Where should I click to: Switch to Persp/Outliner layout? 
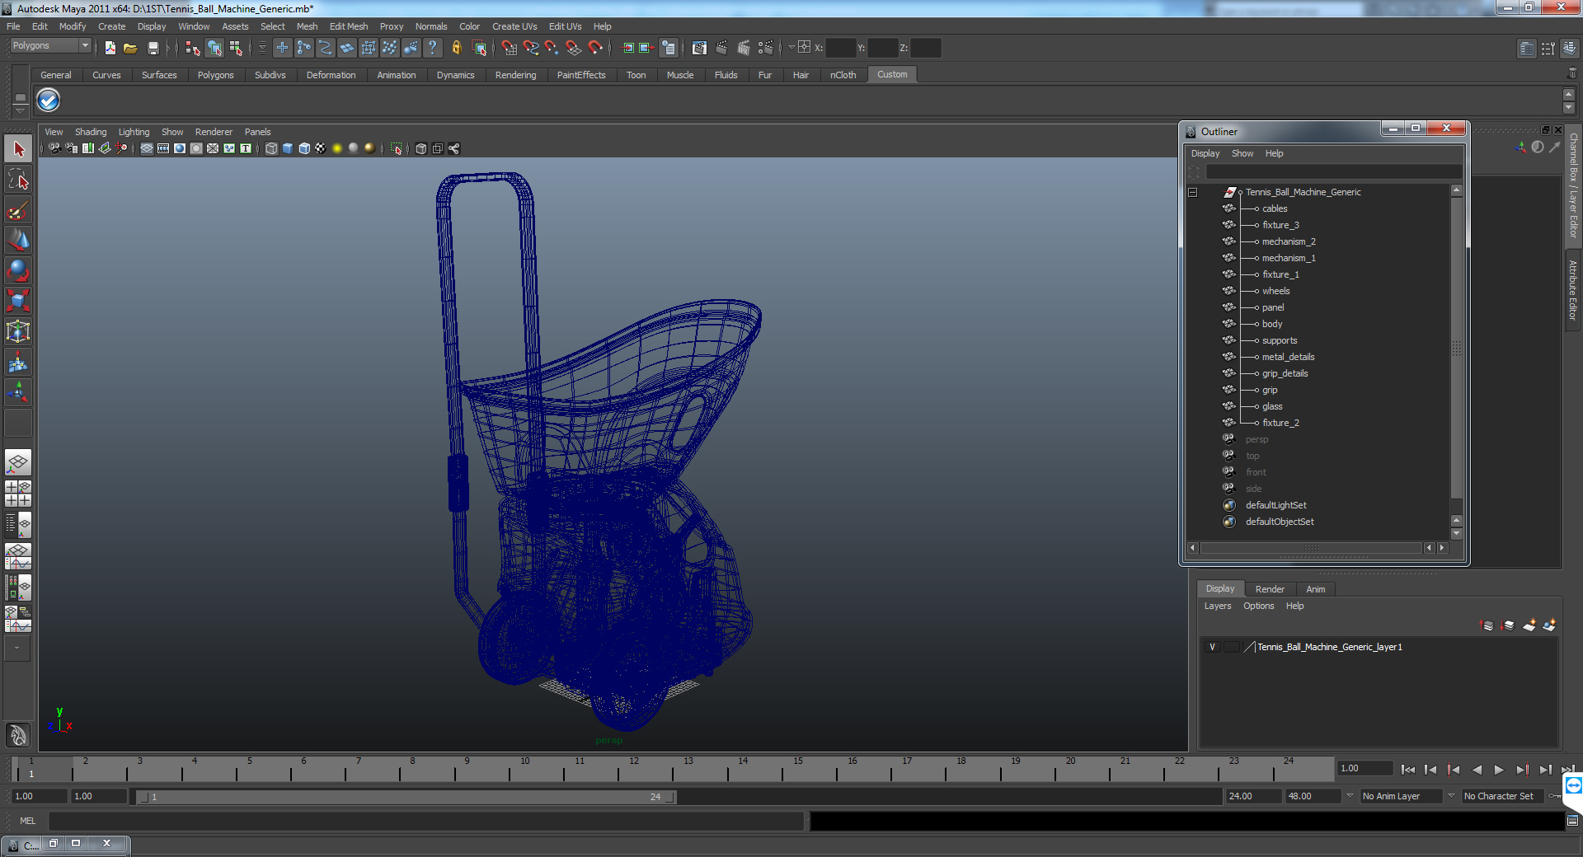click(18, 525)
